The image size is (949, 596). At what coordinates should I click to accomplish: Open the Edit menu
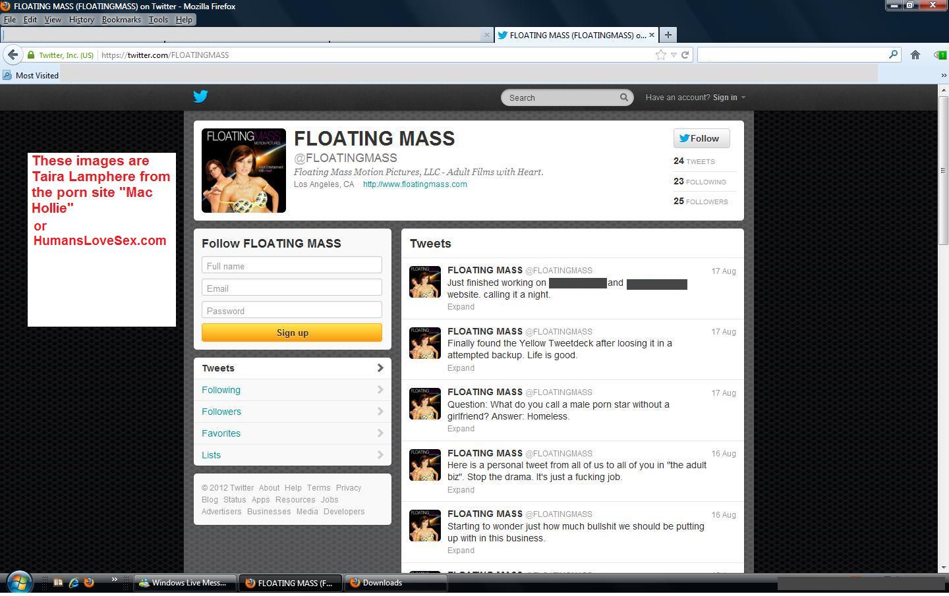coord(30,20)
